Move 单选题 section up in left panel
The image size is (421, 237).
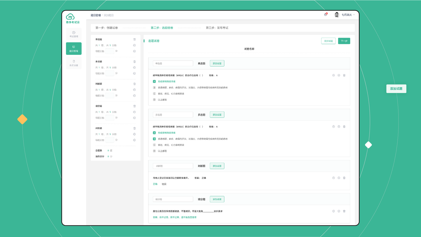(135, 45)
